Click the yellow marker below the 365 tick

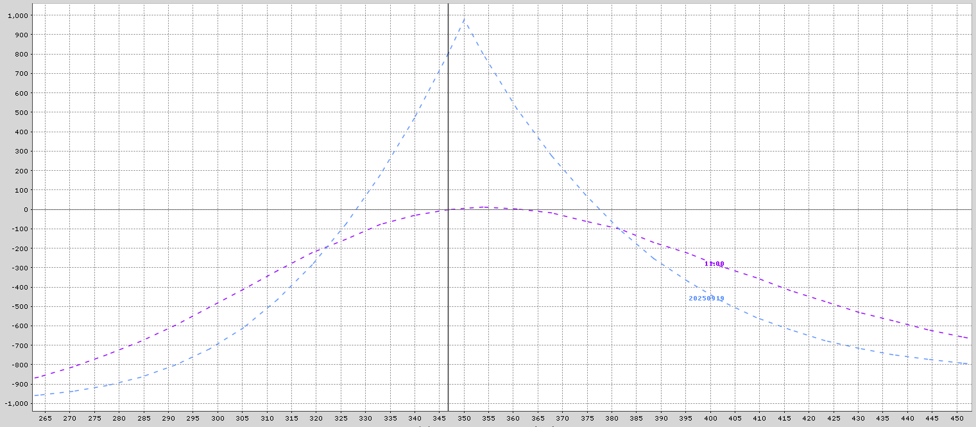point(536,424)
